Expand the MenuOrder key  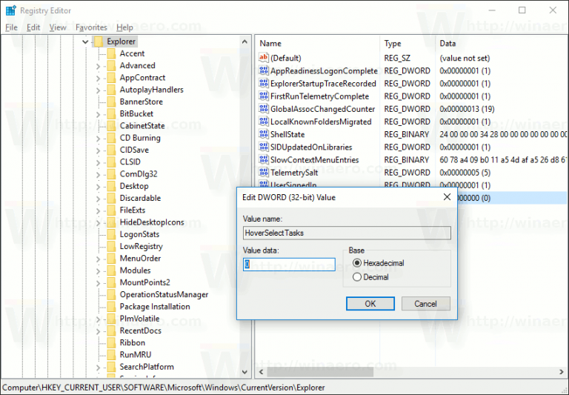98,259
